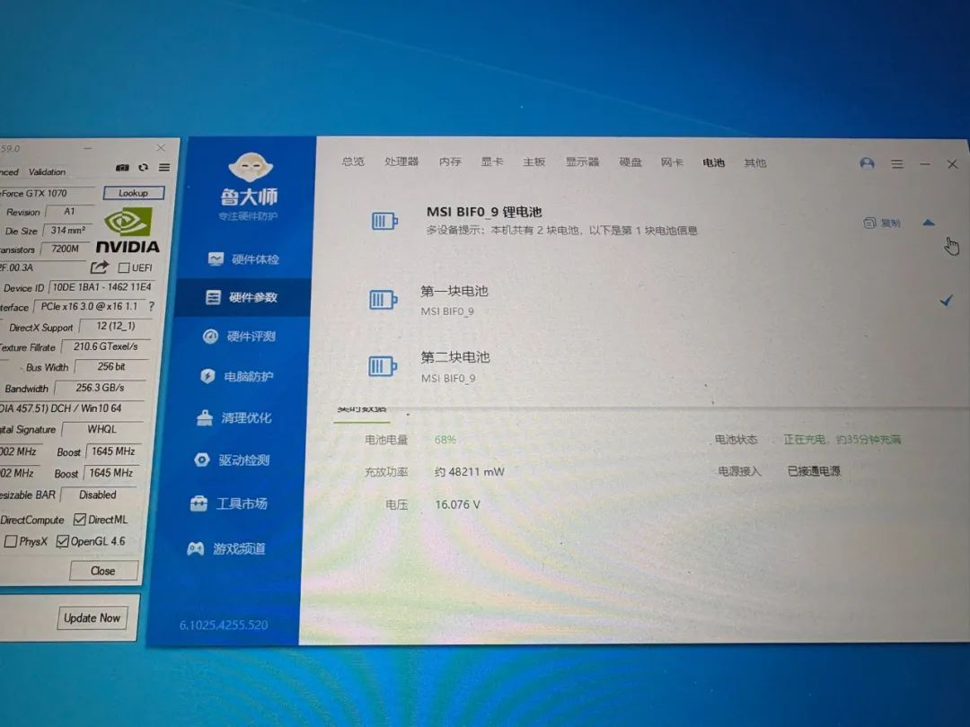The width and height of the screenshot is (970, 727).
Task: Click the DirectX Support 12 (12_1) field
Action: 116,326
